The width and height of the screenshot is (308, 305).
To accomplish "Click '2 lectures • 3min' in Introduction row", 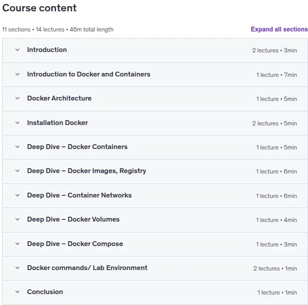I will (274, 50).
